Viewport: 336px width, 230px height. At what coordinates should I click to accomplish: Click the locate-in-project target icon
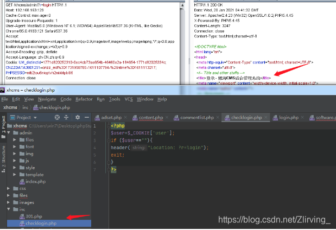click(57, 117)
